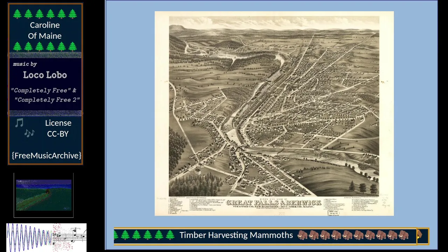Click the CC-BY license text
The width and height of the screenshot is (448, 252).
58,134
